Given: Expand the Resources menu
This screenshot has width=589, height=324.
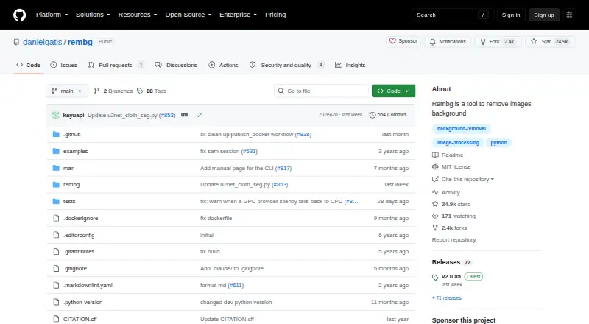Looking at the screenshot, I should tap(138, 15).
